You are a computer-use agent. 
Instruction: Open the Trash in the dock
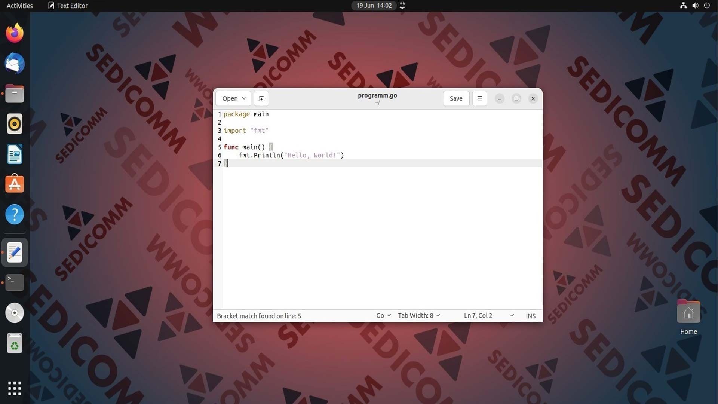click(x=15, y=343)
